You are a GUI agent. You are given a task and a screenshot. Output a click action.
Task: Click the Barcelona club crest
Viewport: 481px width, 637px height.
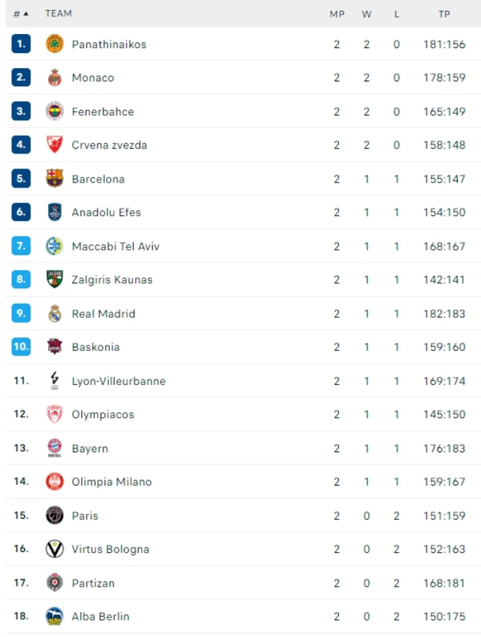(54, 178)
